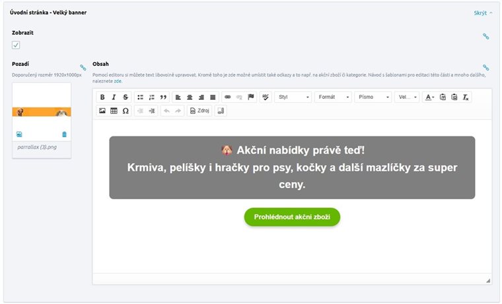
Task: Click the parrallax background image thumbnail
Action: coord(42,111)
